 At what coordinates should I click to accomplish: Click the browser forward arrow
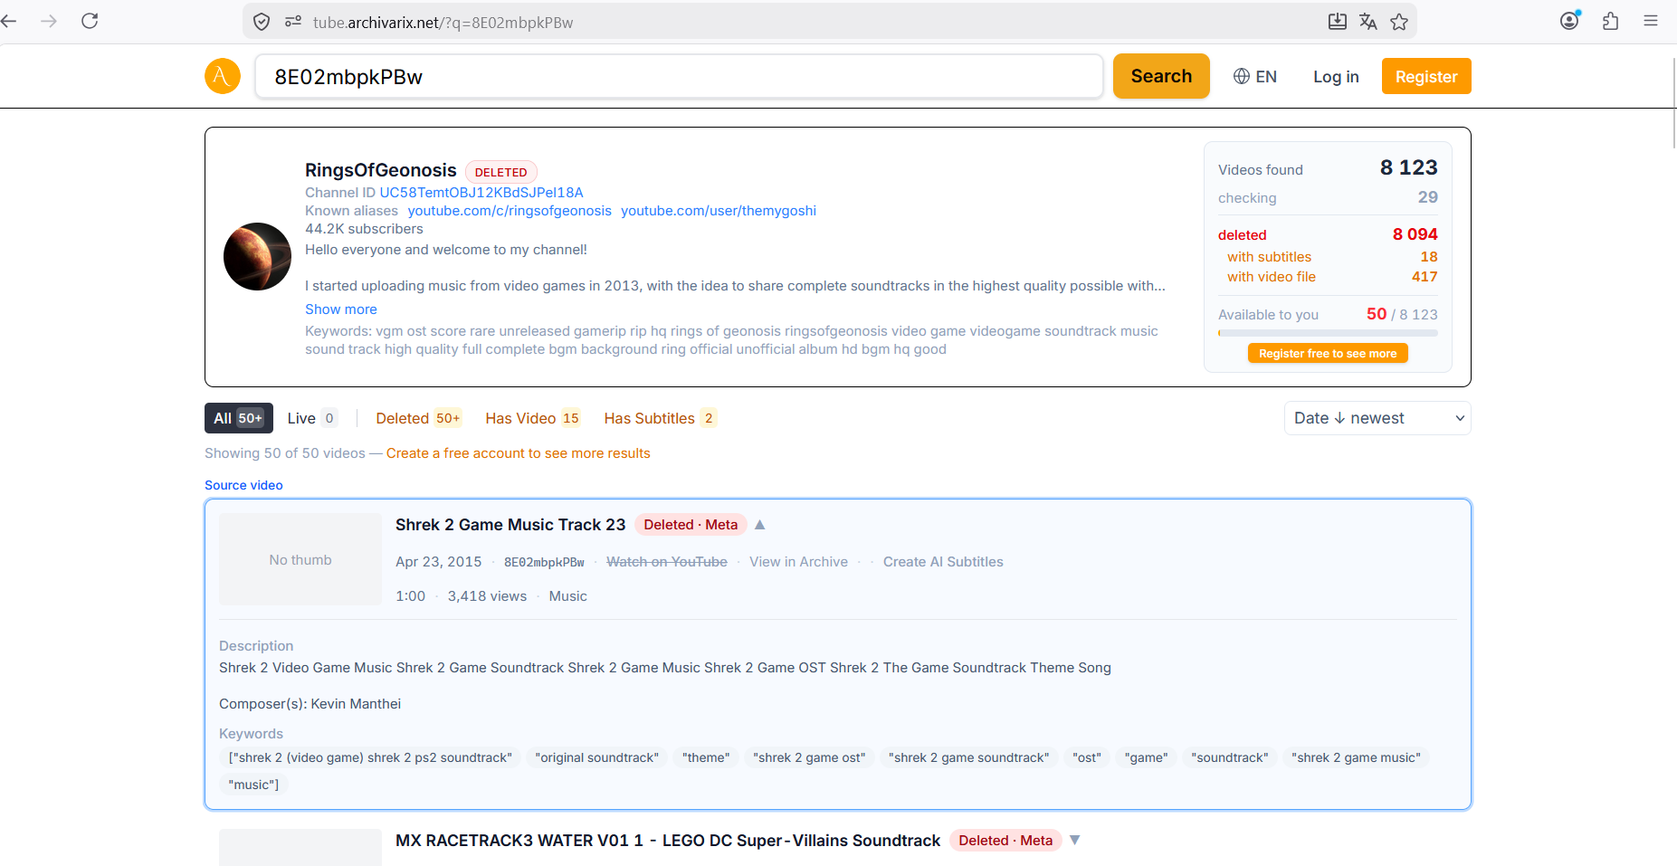coord(49,21)
